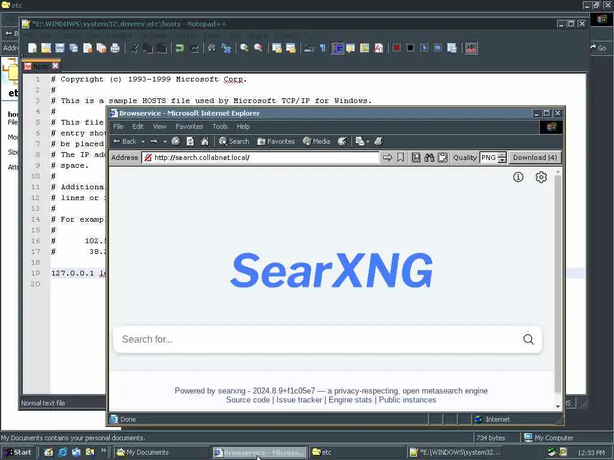Open the Forward history dropdown arrow
Screen dimensions: 614x460
tap(165, 141)
